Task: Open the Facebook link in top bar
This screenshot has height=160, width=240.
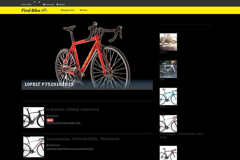Action: coord(49,4)
